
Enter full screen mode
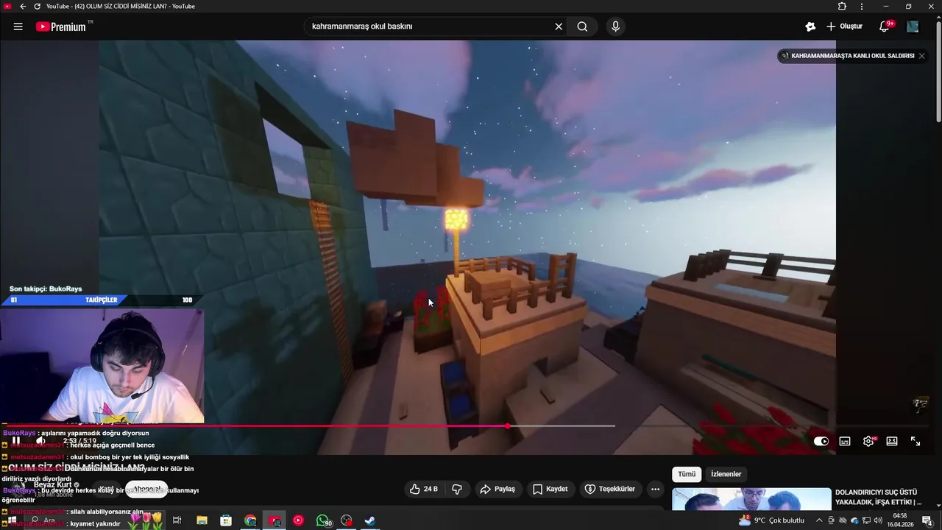916,441
